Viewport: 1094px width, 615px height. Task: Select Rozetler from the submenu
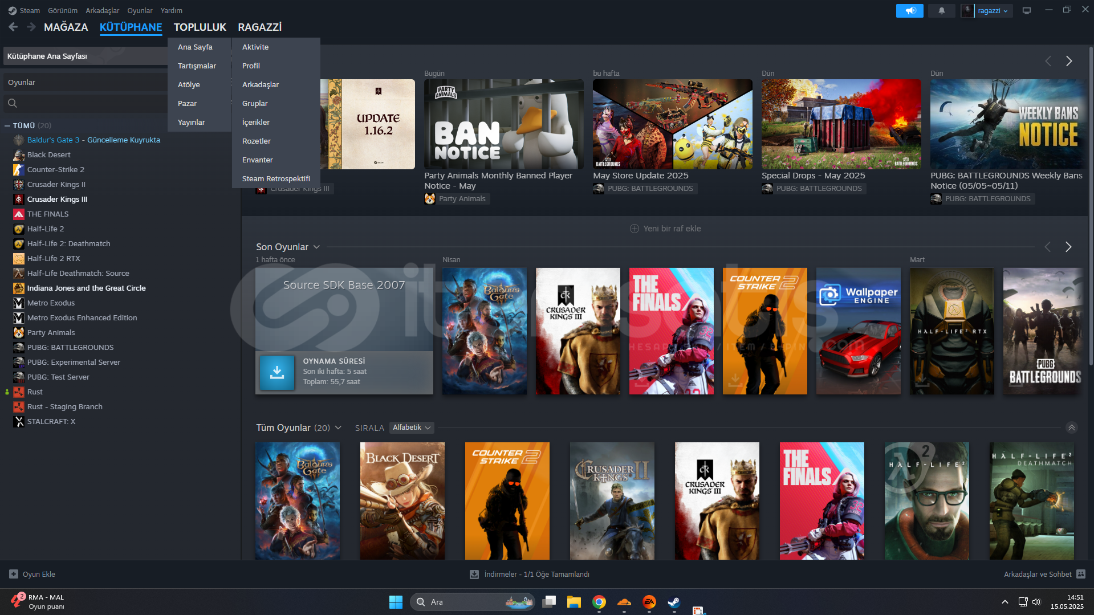pyautogui.click(x=257, y=141)
